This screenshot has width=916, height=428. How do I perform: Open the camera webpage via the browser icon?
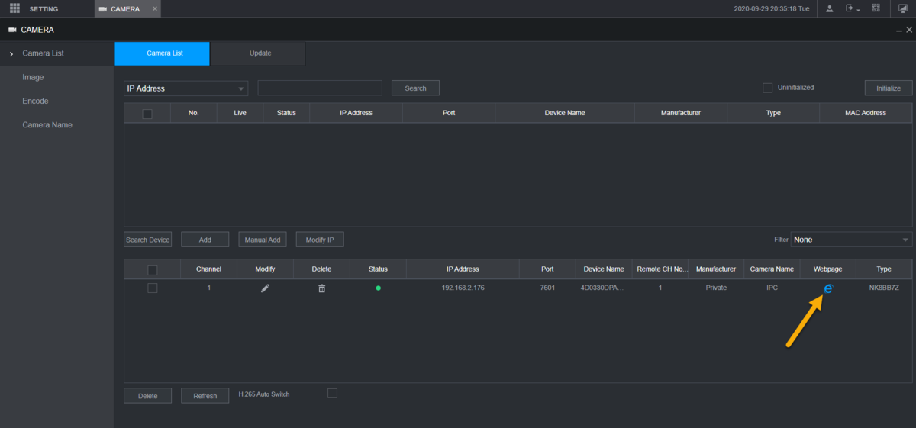[x=827, y=288]
